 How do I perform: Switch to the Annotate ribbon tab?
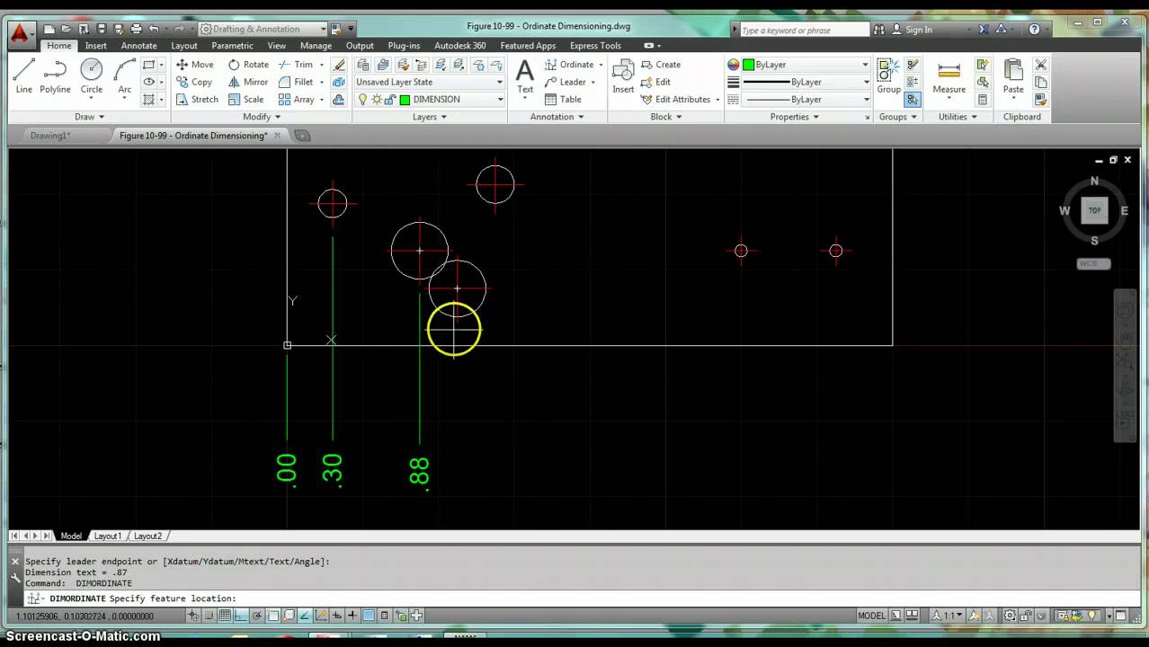point(138,46)
